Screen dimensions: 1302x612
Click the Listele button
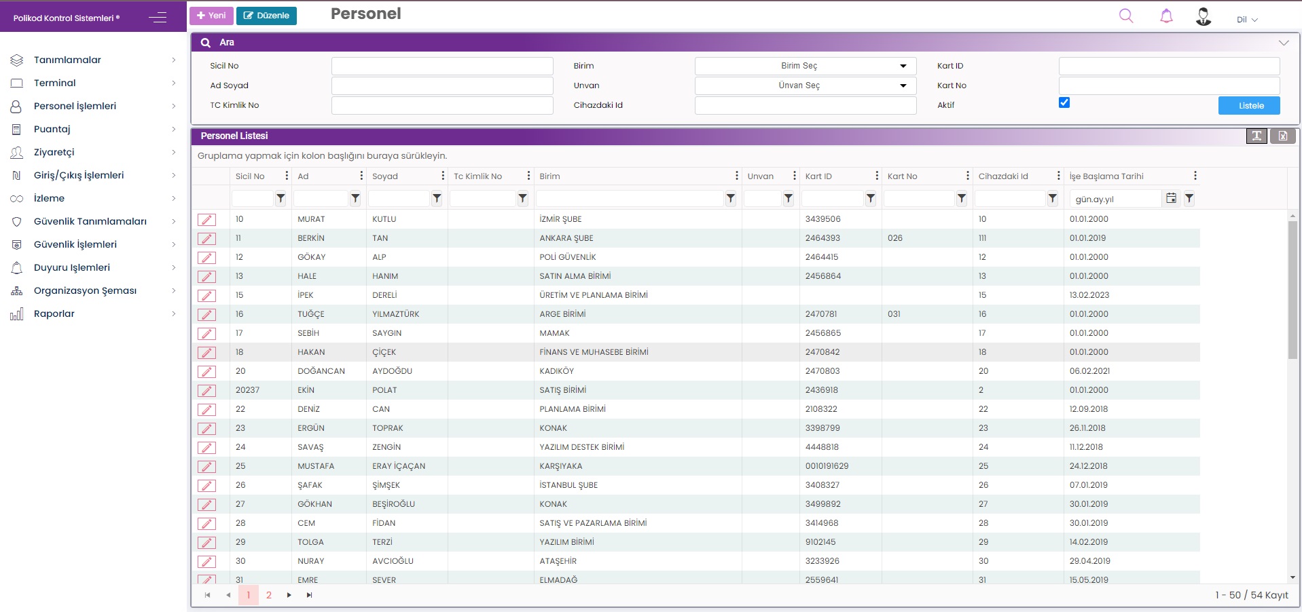point(1249,105)
